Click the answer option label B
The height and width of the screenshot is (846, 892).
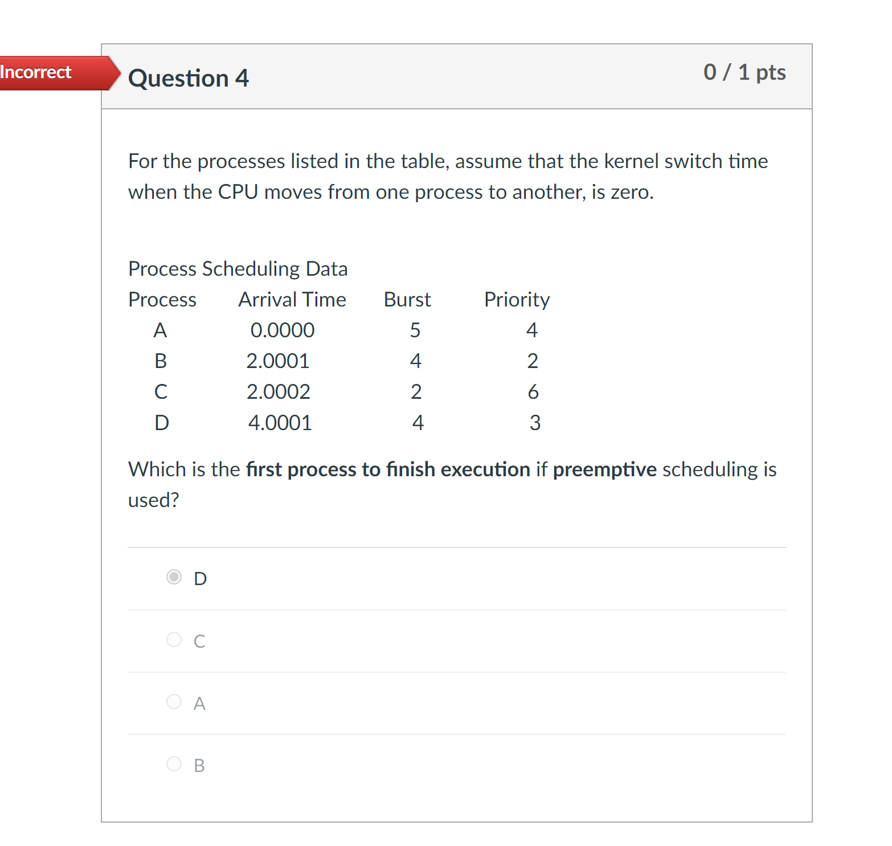coord(198,765)
